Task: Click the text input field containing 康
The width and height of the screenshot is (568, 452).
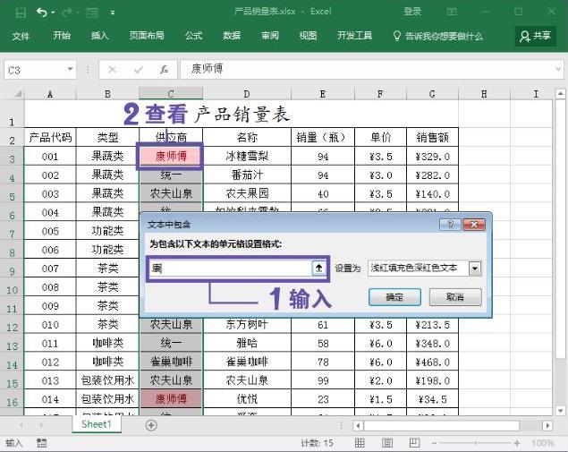Action: coord(230,269)
